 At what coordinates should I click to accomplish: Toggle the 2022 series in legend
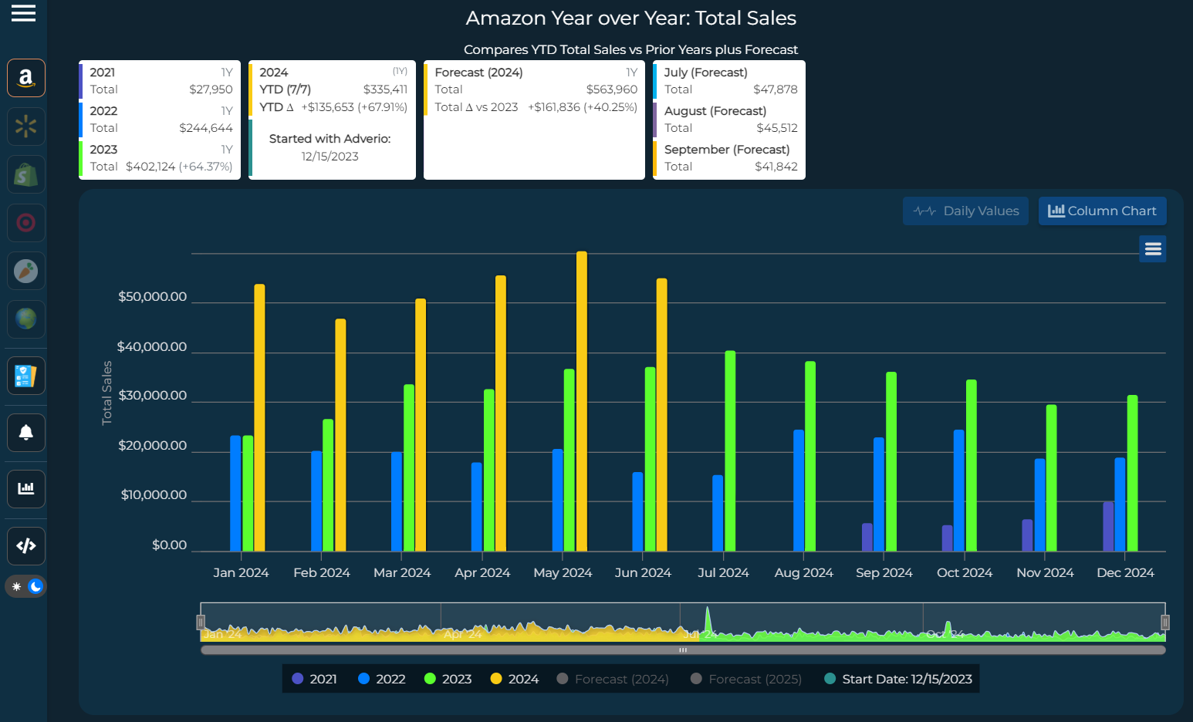tap(381, 679)
